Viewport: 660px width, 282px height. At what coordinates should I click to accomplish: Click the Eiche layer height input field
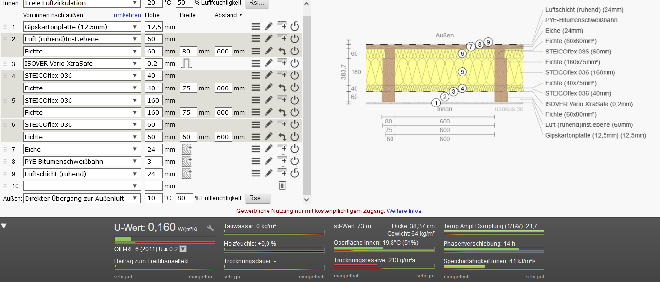(x=154, y=149)
